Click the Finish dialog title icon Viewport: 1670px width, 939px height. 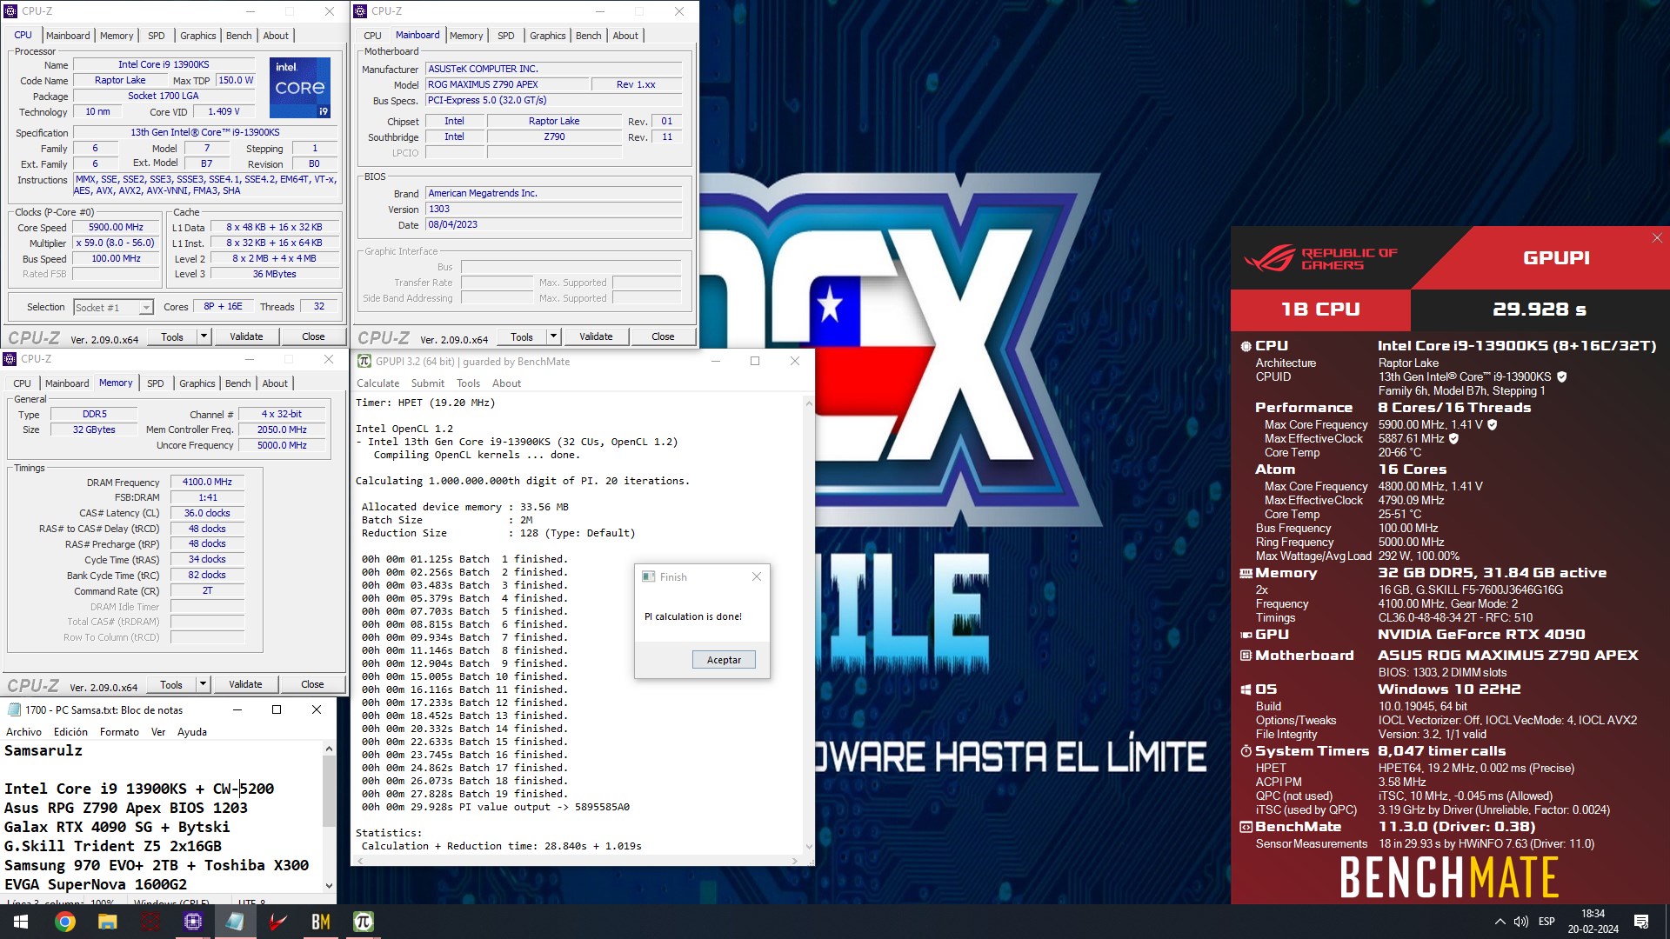(x=648, y=576)
